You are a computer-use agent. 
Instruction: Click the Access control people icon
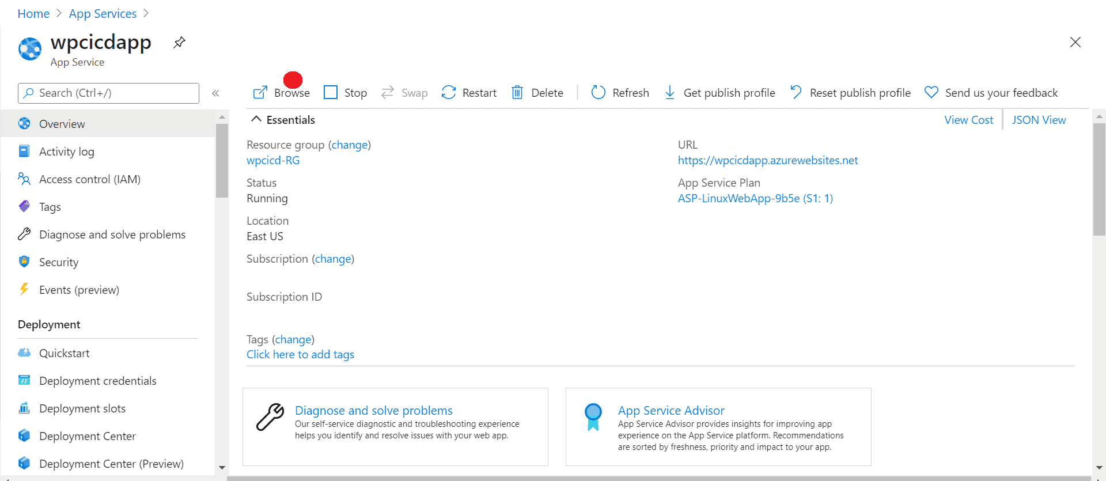pos(24,179)
